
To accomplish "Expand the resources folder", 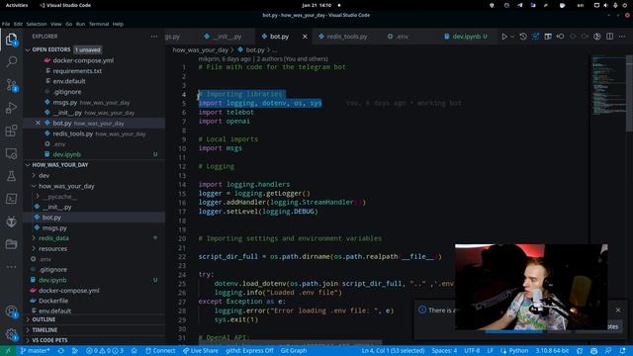I will [x=34, y=248].
